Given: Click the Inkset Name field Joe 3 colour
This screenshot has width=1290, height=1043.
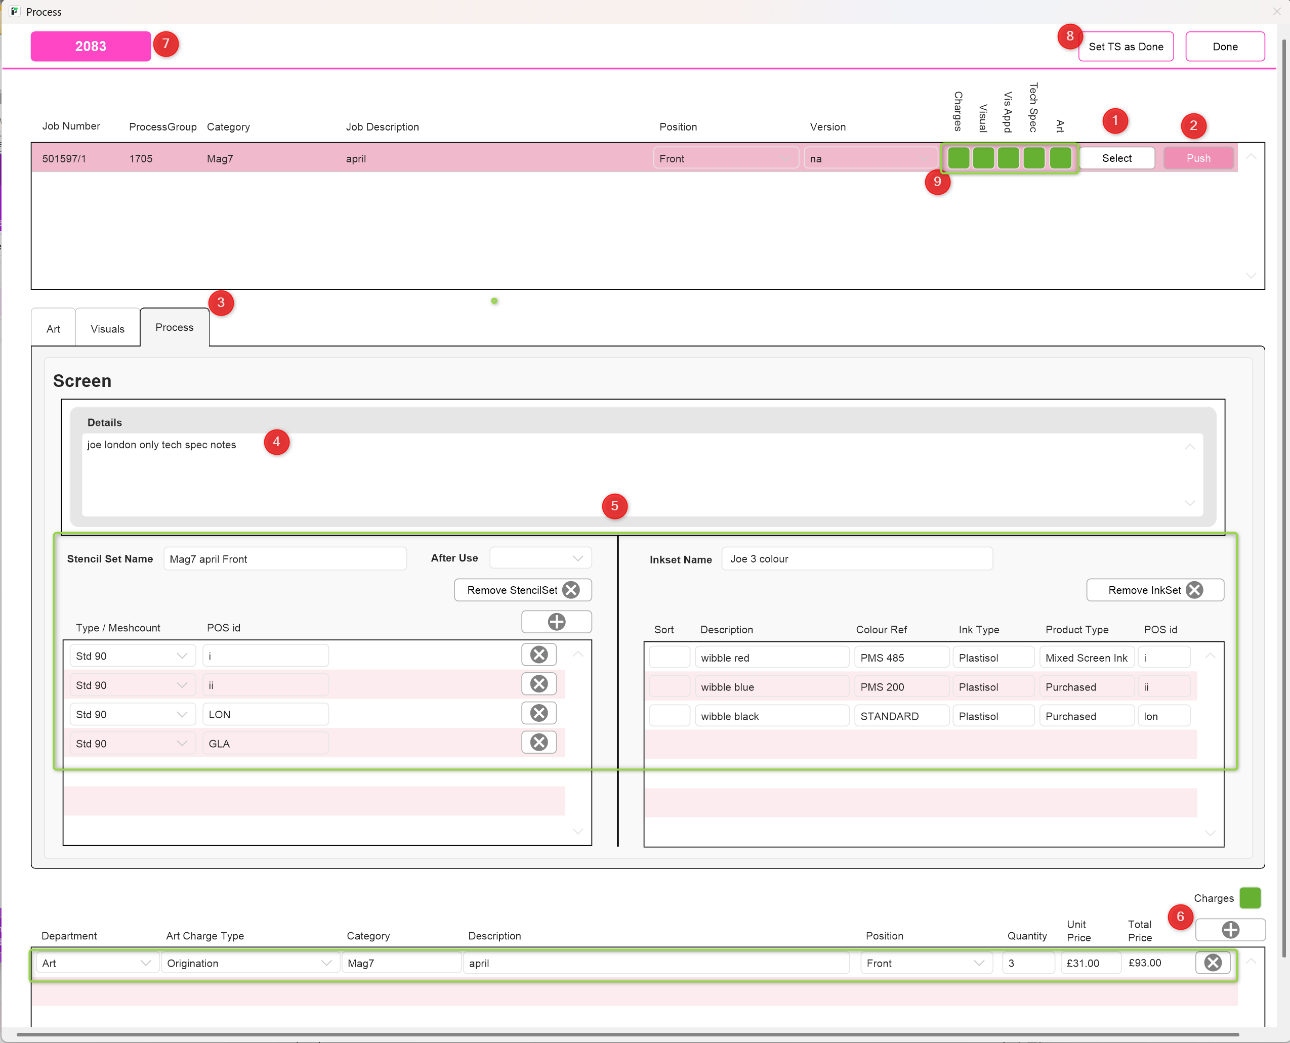Looking at the screenshot, I should pyautogui.click(x=857, y=559).
